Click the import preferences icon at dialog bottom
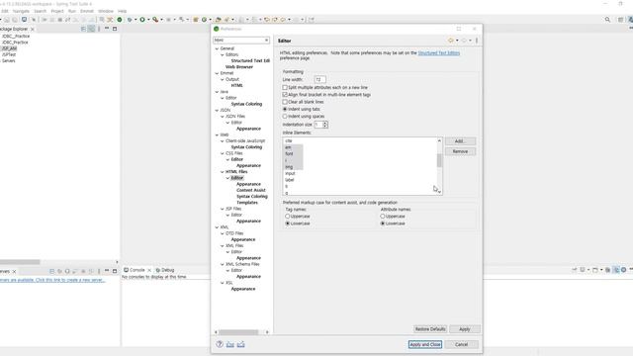The width and height of the screenshot is (633, 356). click(x=230, y=344)
